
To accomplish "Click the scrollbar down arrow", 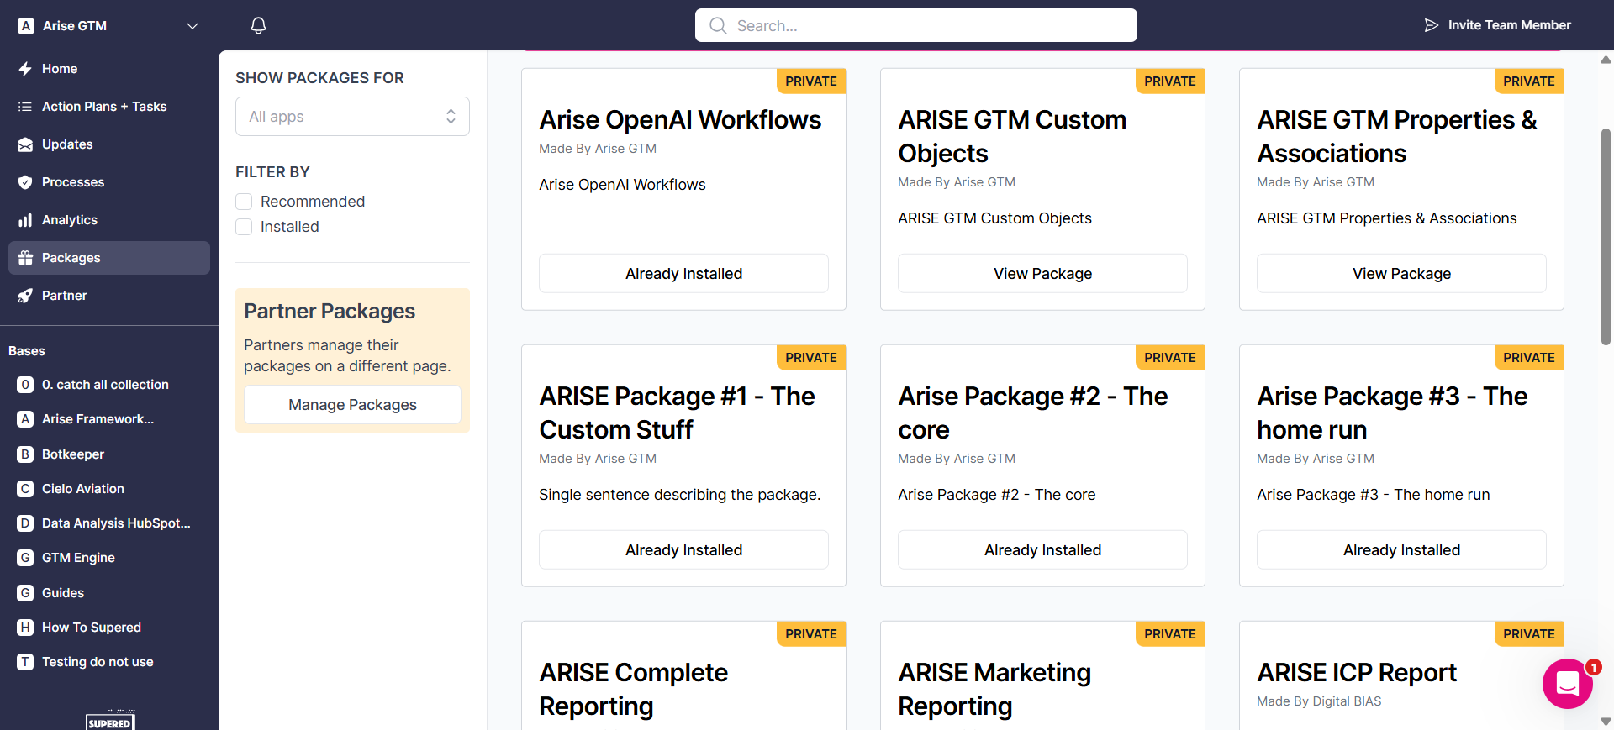I will pos(1606,721).
